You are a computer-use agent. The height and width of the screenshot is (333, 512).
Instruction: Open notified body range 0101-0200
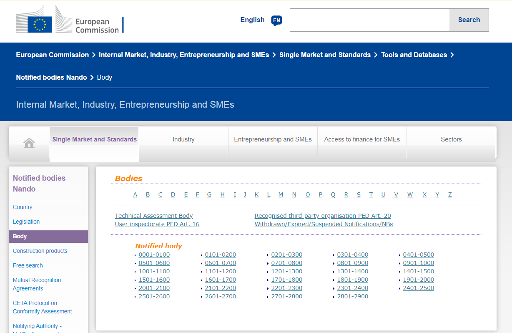click(x=221, y=255)
